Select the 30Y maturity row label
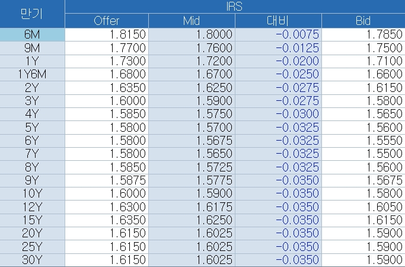Screen dimensions: 405x267 click(32, 259)
